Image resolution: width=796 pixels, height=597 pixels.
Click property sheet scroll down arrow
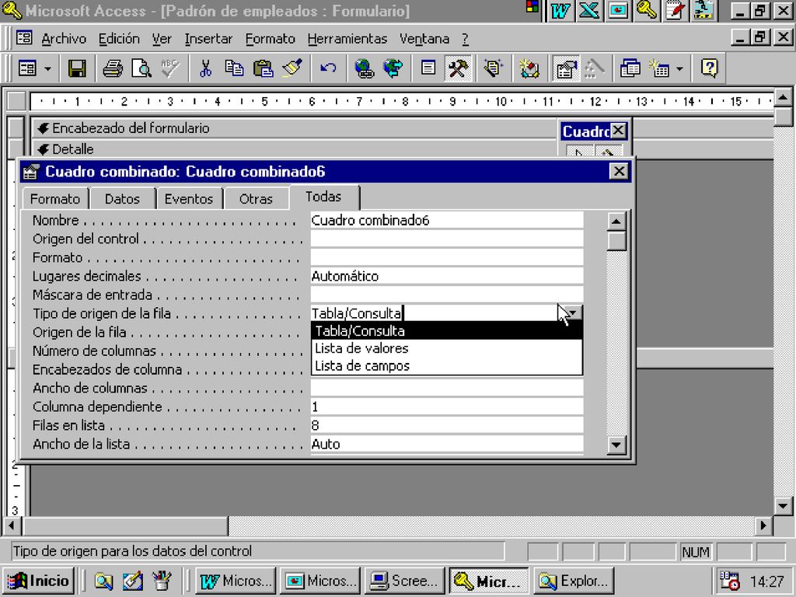[616, 445]
